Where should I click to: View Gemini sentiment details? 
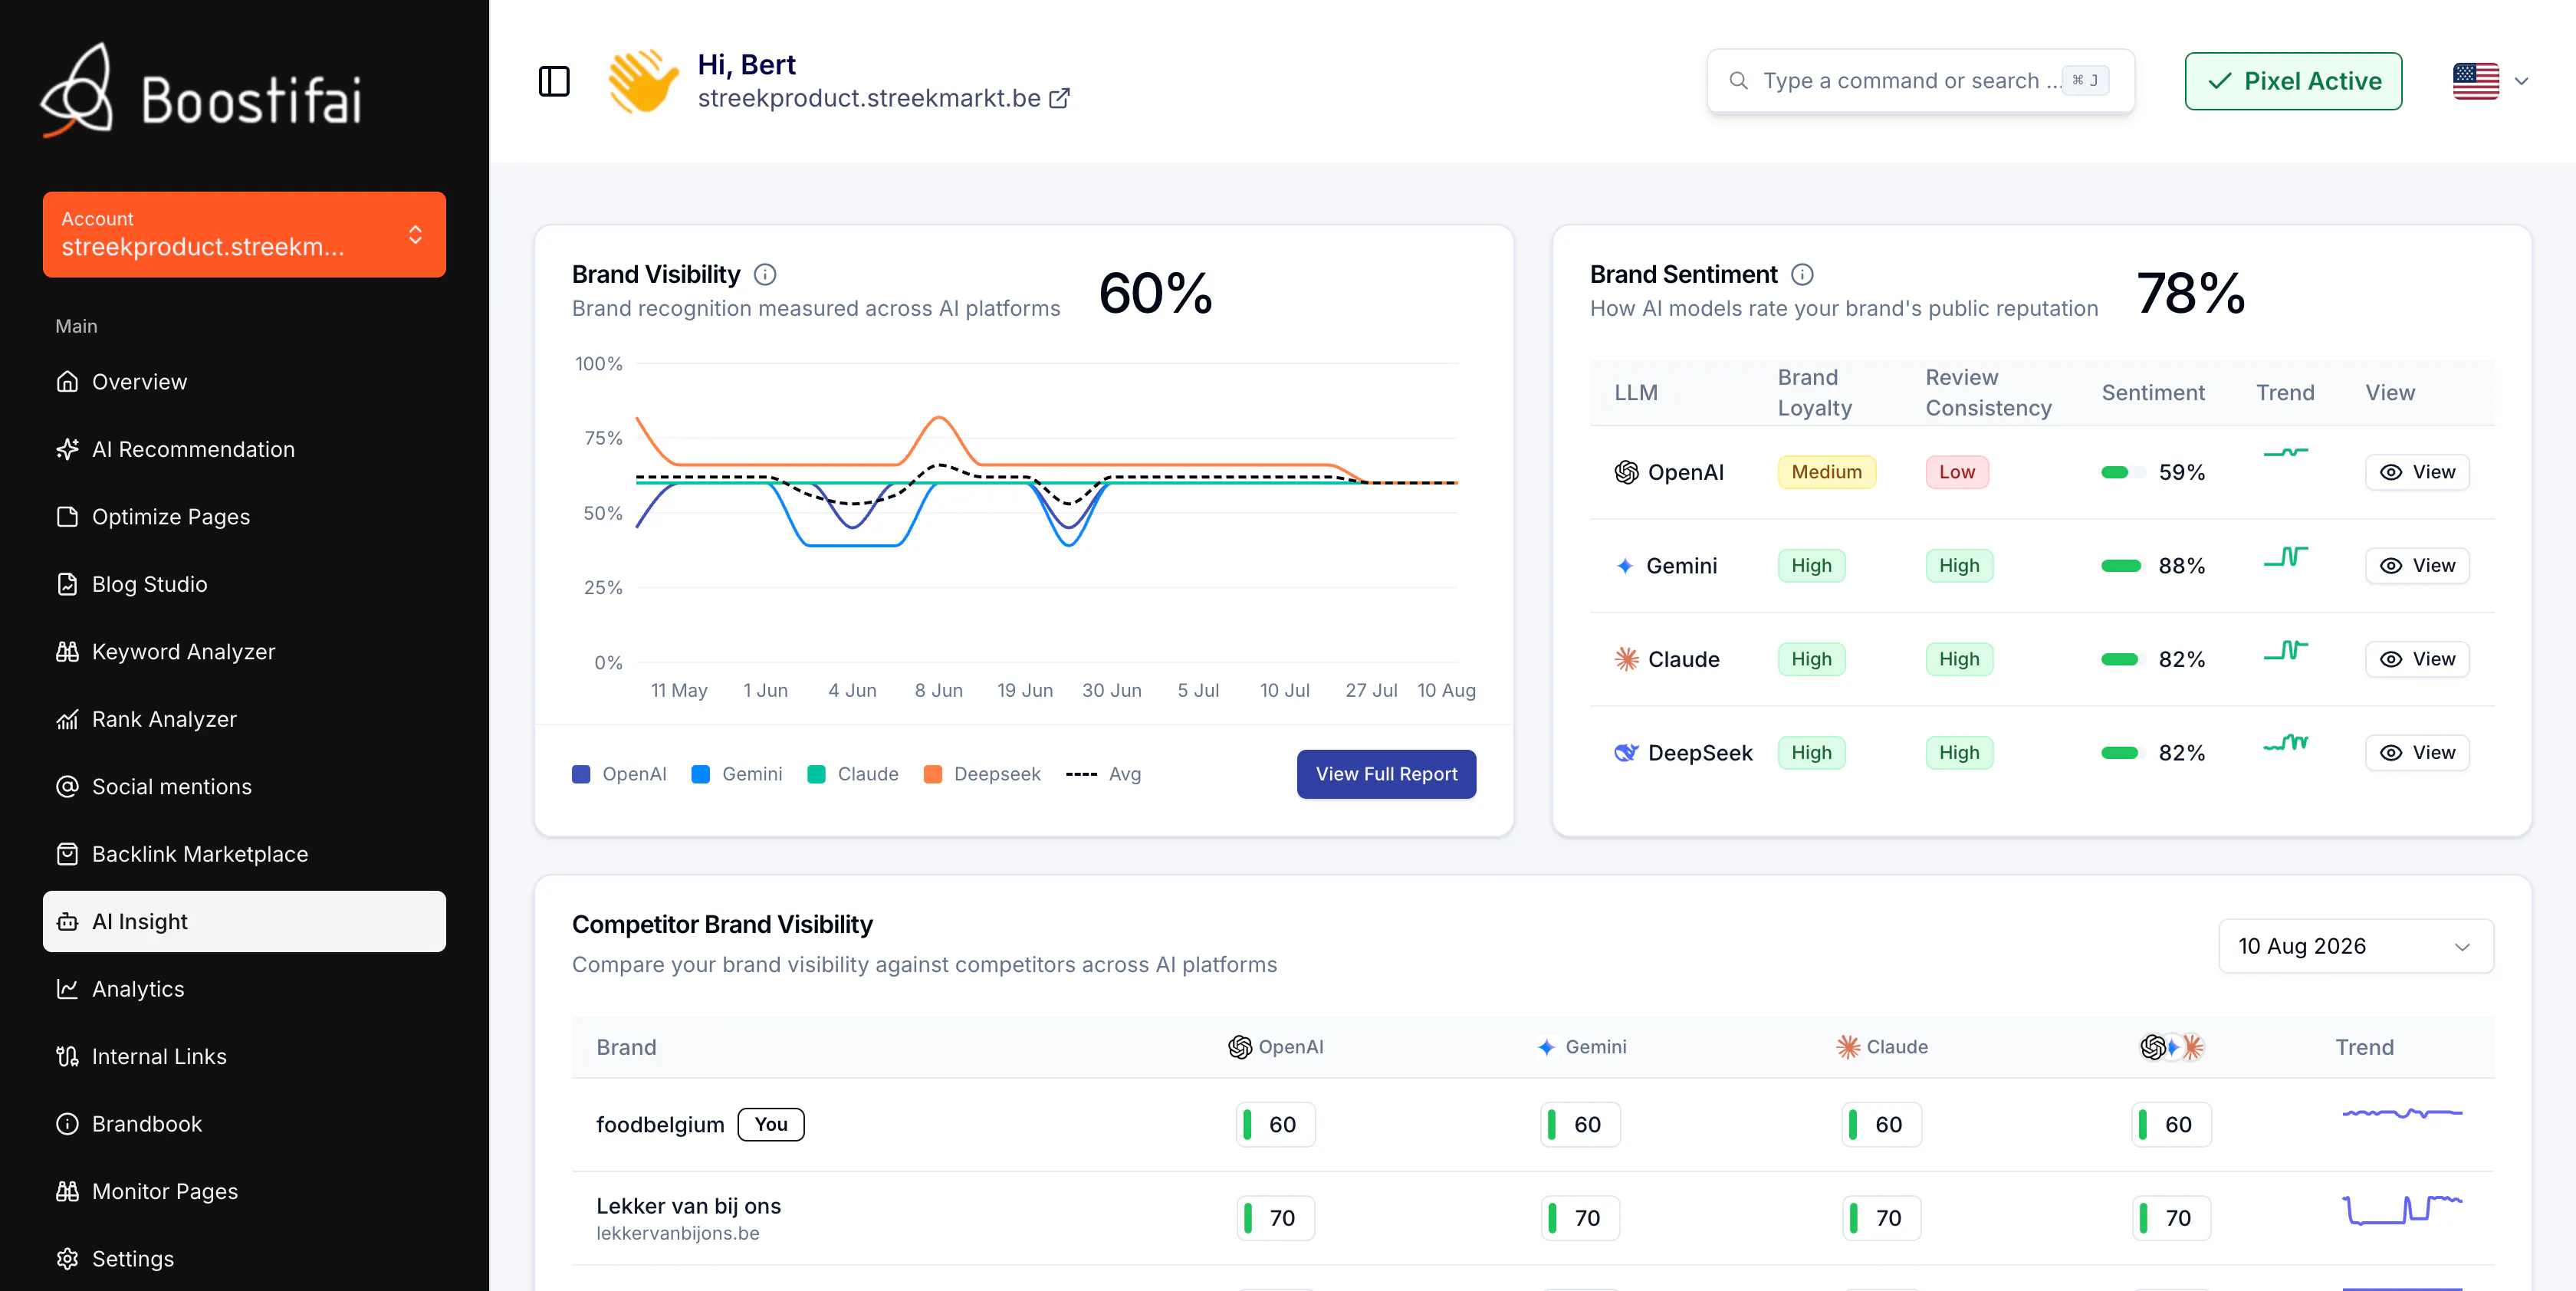(x=2417, y=566)
